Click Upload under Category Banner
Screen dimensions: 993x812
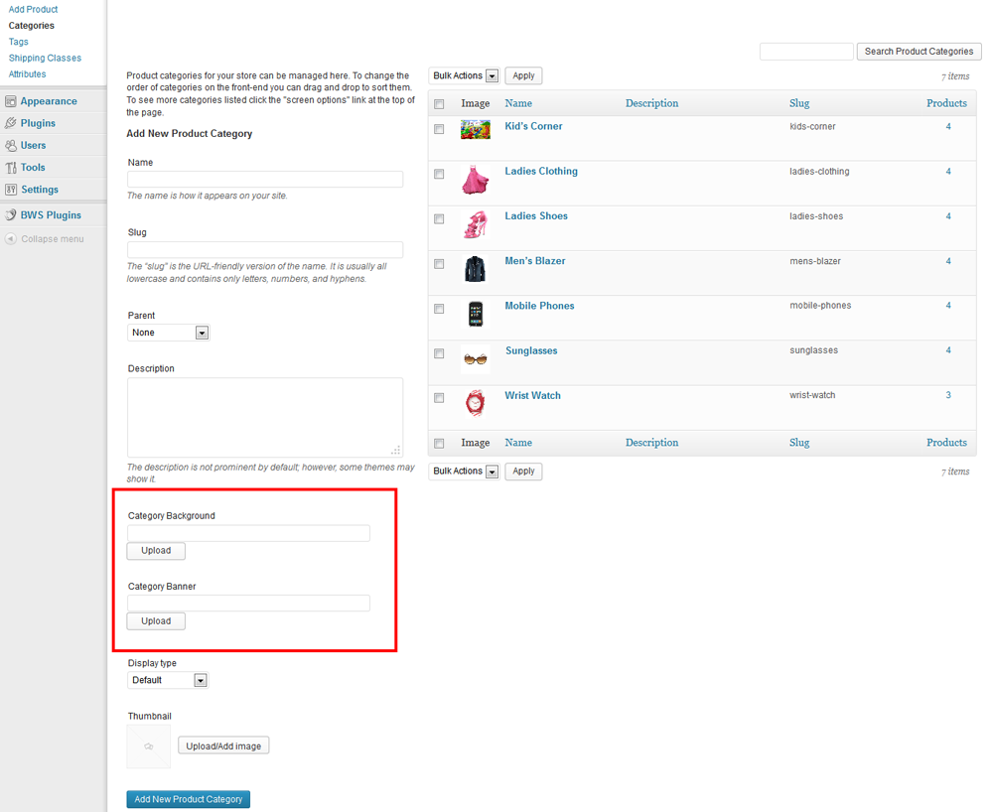coord(156,621)
